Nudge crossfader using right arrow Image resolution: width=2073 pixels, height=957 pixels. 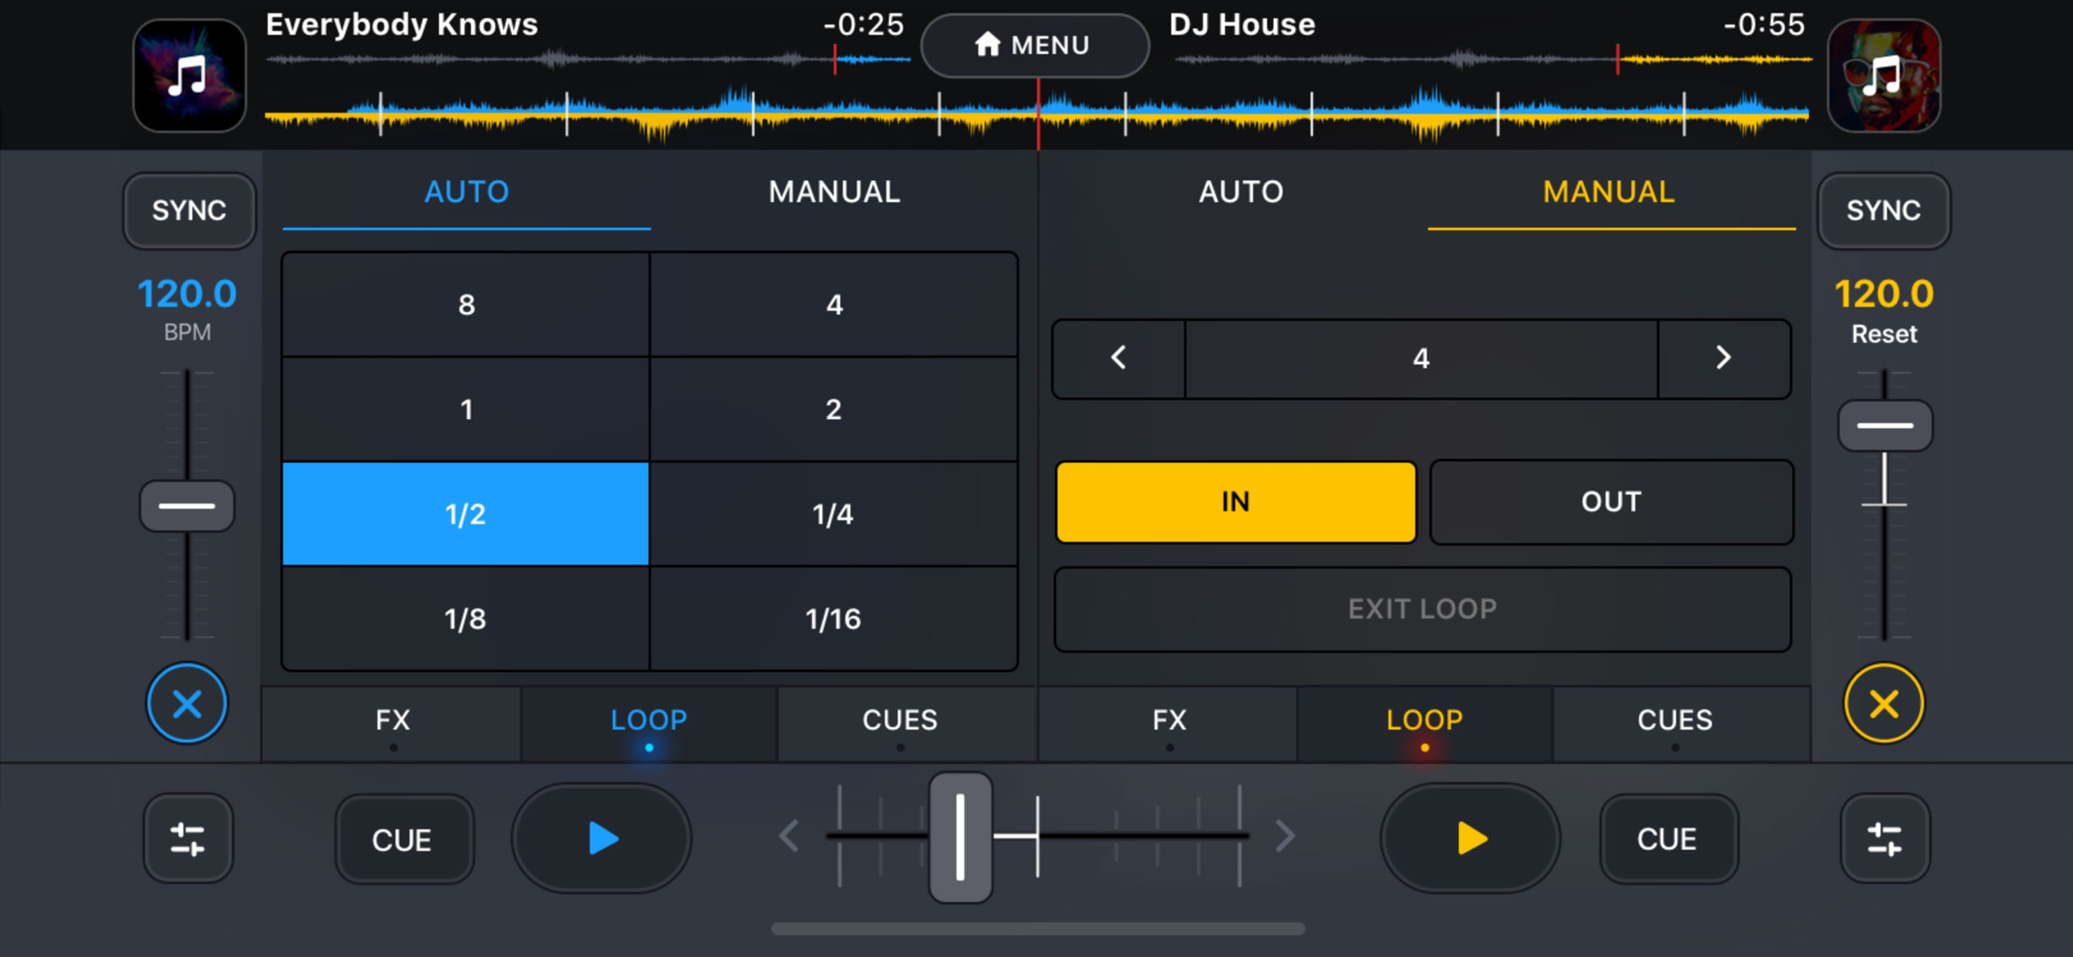pos(1284,836)
